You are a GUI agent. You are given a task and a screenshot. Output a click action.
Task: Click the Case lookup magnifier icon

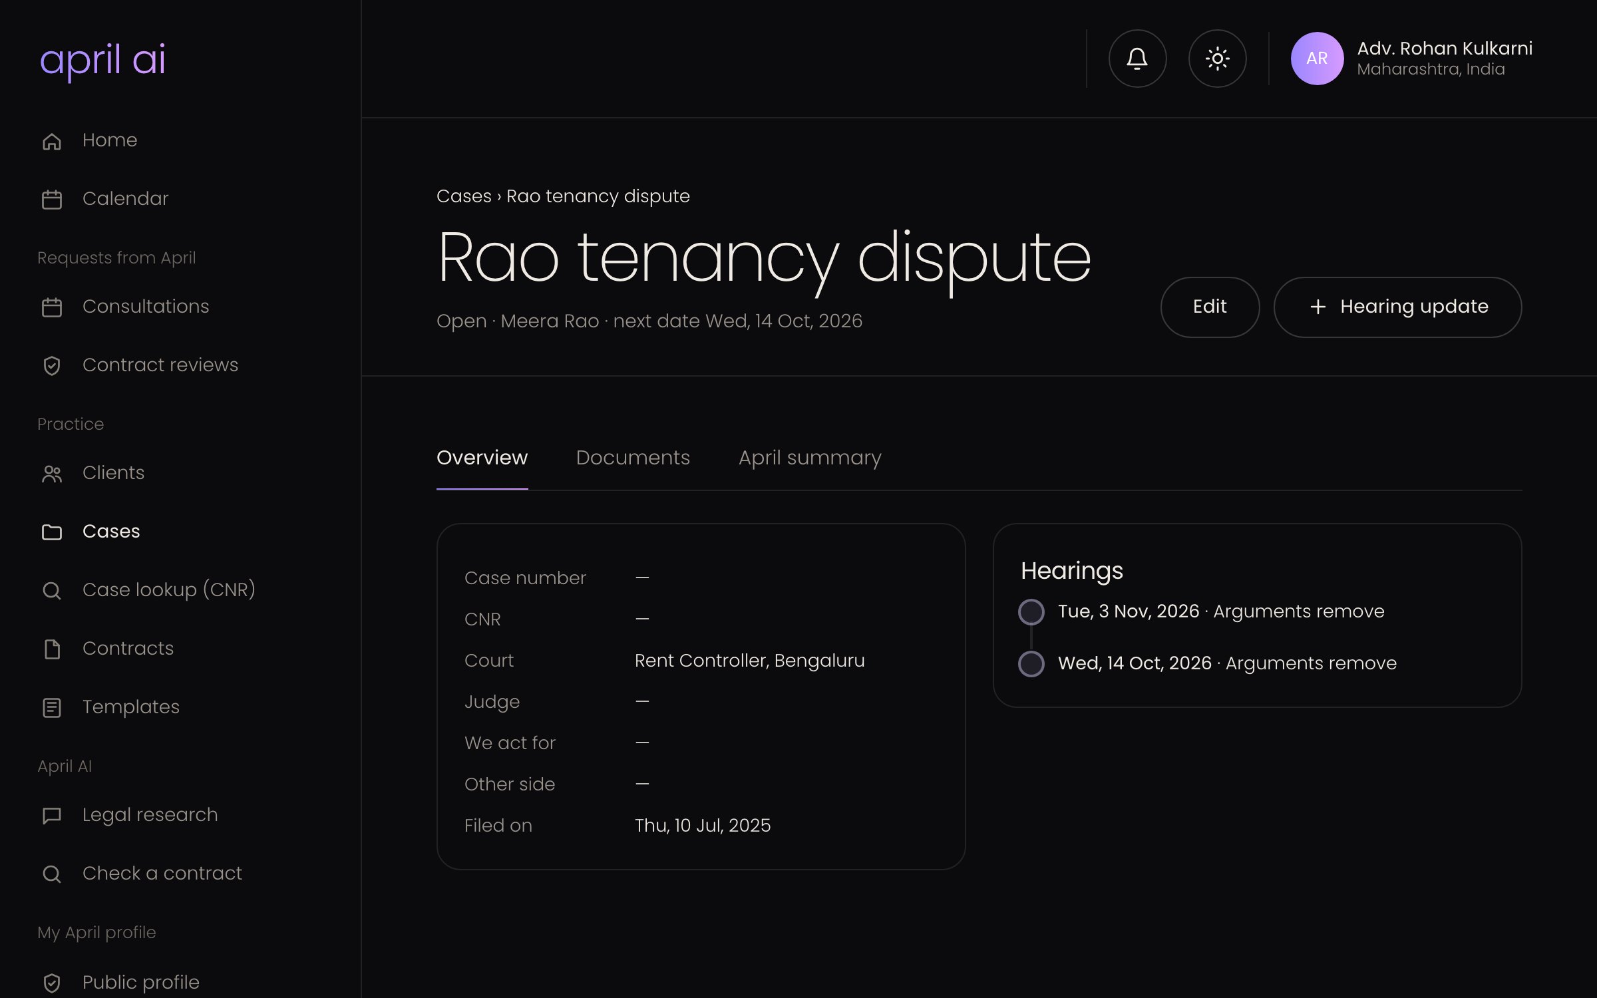tap(52, 590)
